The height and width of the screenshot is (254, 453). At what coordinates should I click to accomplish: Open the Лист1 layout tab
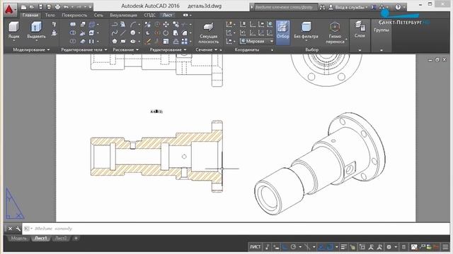pos(41,238)
